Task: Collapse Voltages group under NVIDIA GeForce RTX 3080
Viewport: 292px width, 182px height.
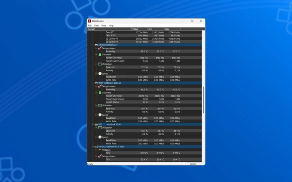Action: 96,150
